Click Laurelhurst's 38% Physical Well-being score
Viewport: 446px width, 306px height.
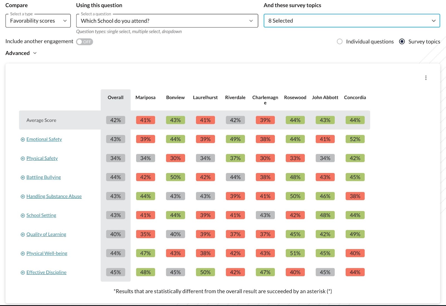(x=205, y=253)
